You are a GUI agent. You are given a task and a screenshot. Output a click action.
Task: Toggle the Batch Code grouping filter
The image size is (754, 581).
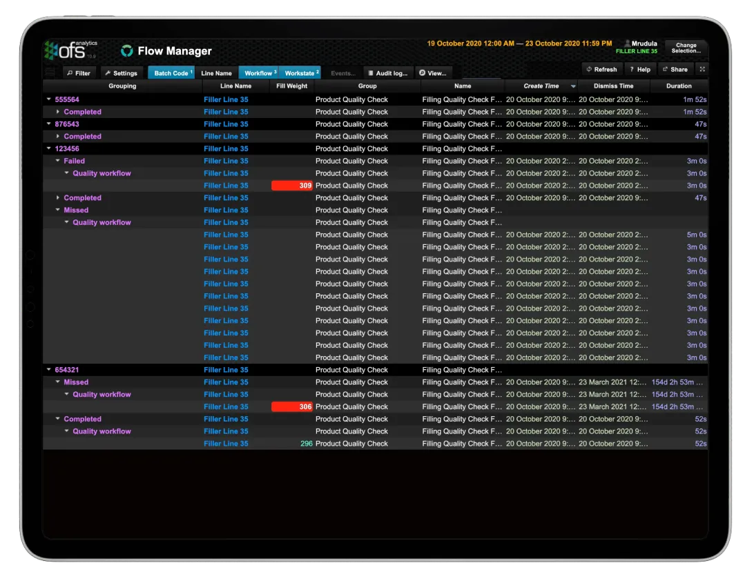pyautogui.click(x=171, y=72)
